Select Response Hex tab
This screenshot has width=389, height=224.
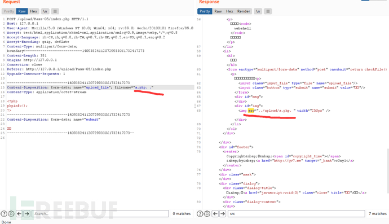[229, 11]
